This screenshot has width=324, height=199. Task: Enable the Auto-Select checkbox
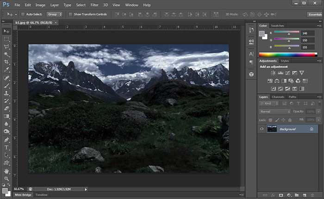tap(23, 14)
